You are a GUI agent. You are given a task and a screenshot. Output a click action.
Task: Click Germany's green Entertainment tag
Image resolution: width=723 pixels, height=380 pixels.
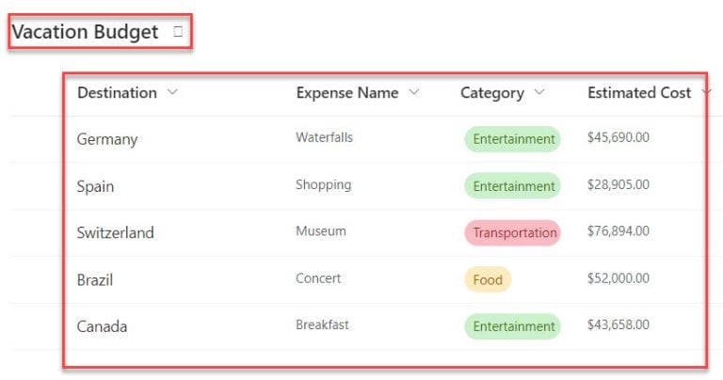coord(513,139)
